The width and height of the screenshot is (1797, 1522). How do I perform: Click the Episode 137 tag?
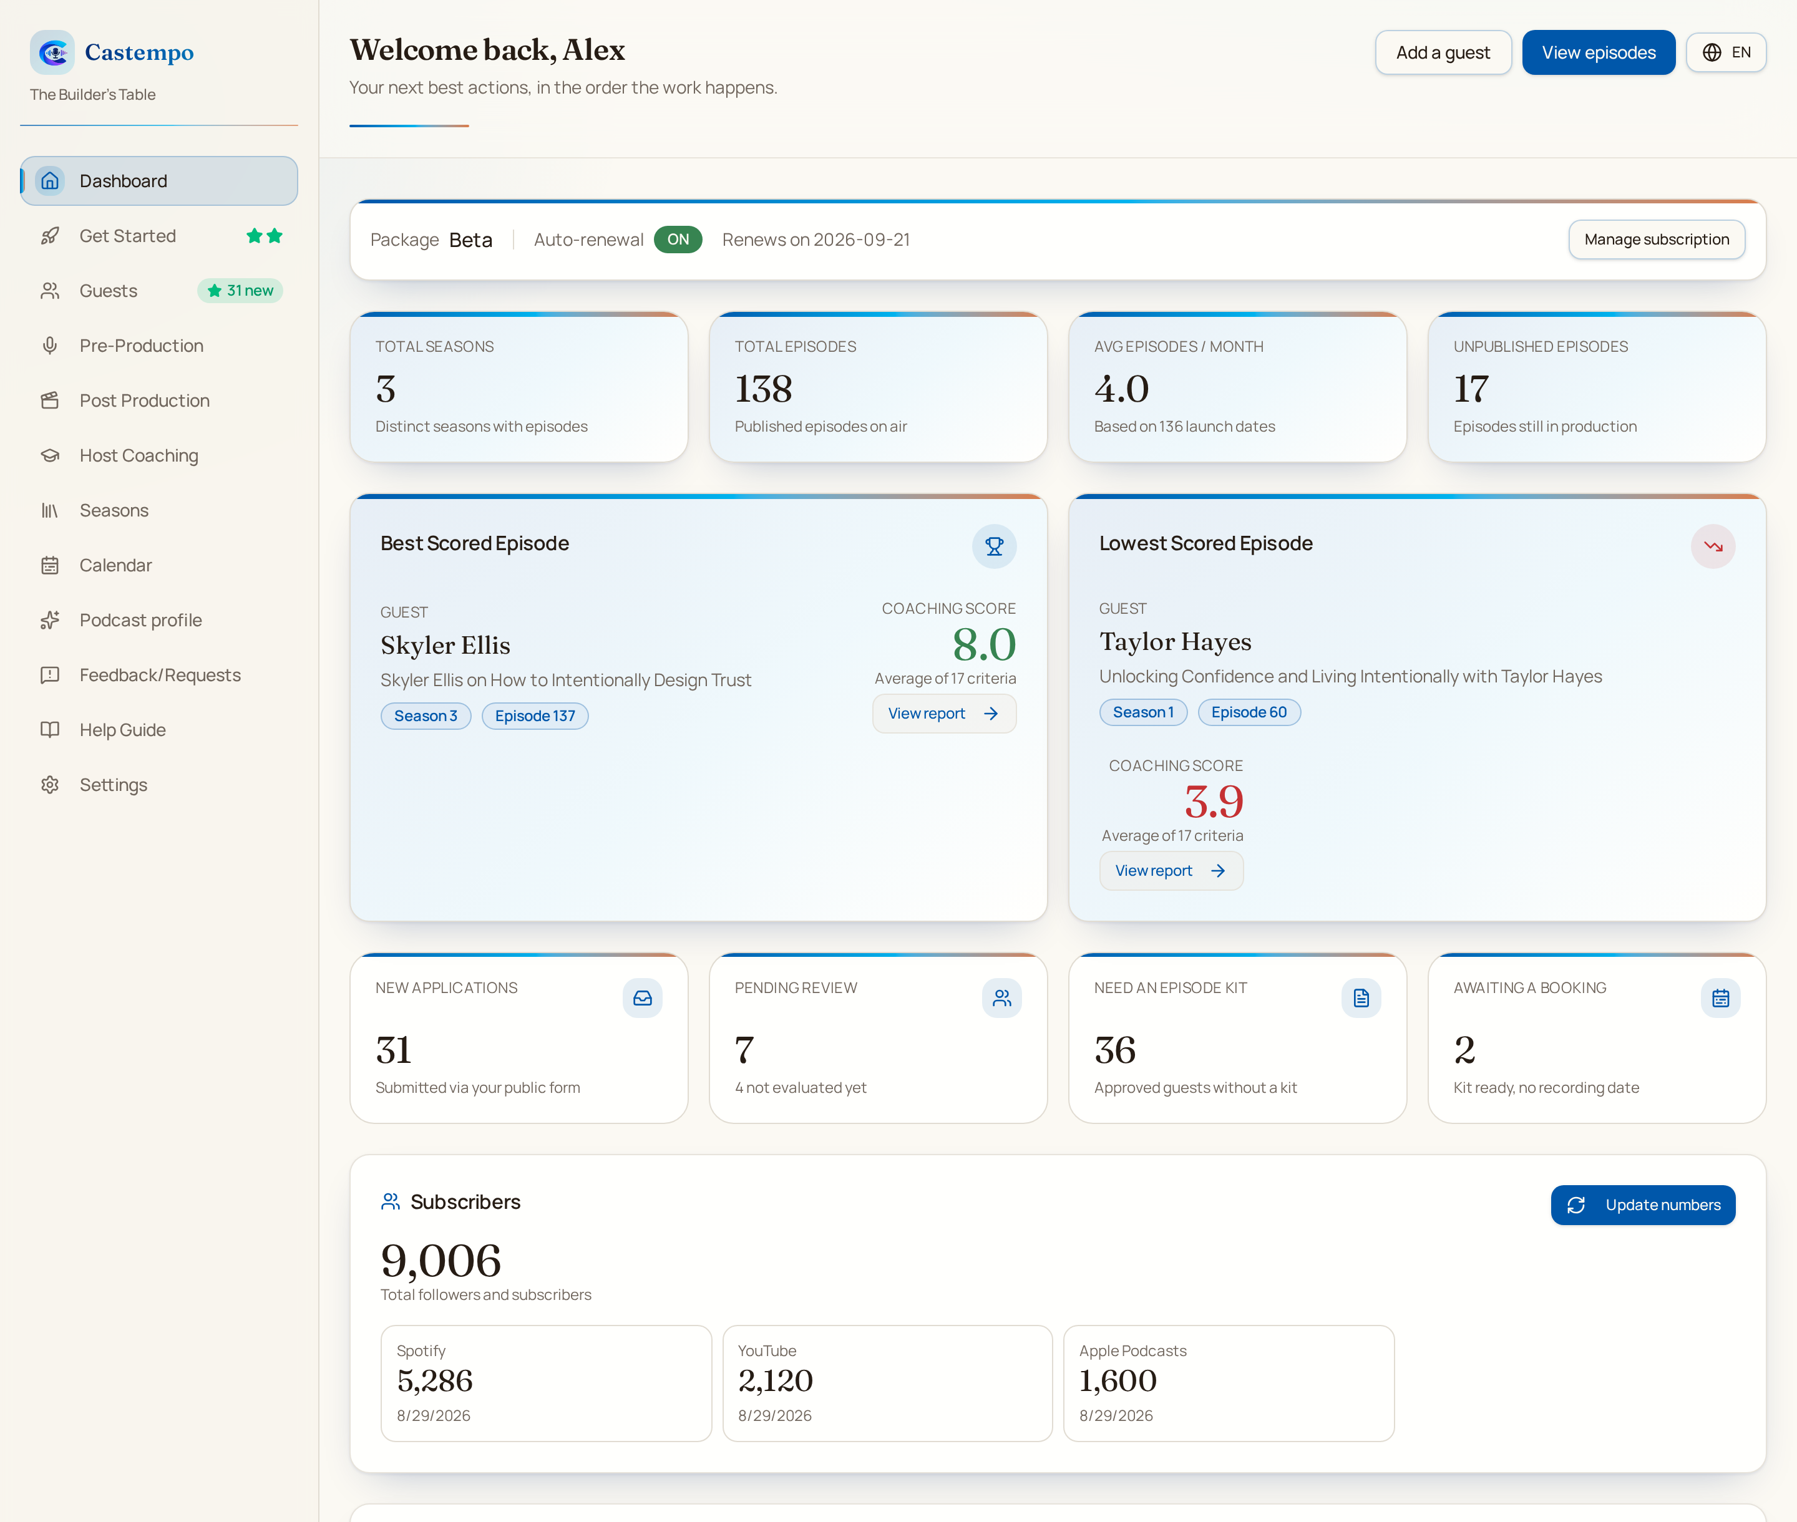pyautogui.click(x=535, y=716)
